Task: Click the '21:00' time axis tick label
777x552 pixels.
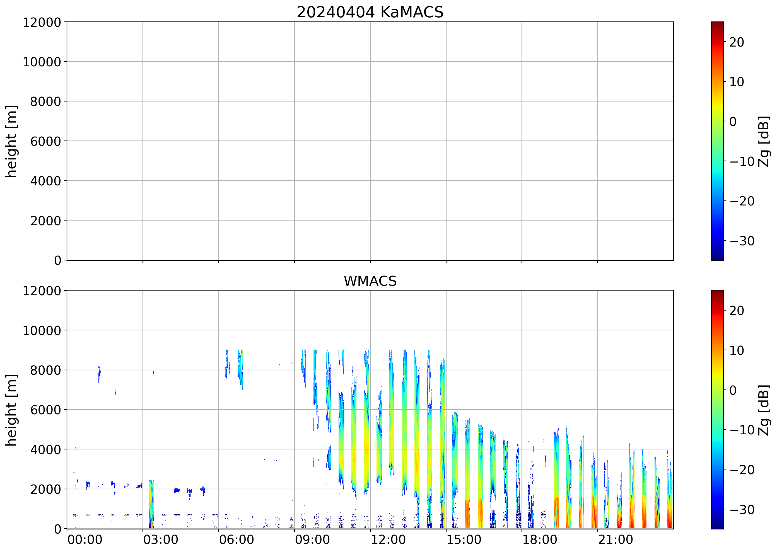Action: coord(616,539)
